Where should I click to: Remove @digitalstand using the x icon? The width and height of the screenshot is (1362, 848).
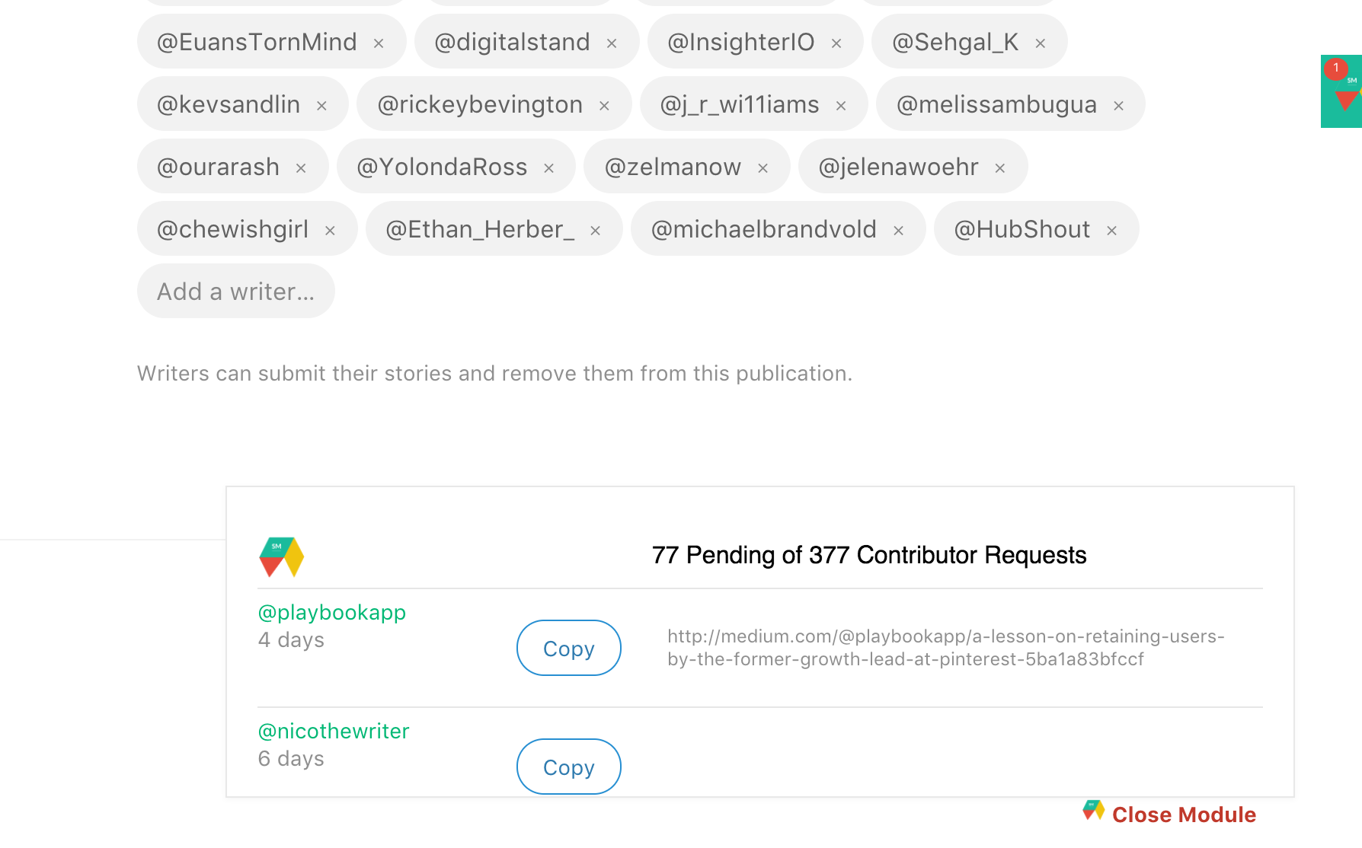pos(612,44)
